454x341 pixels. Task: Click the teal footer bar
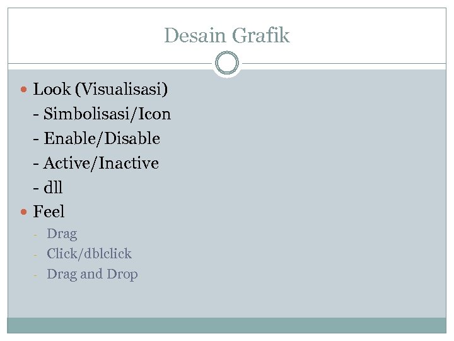click(x=226, y=325)
